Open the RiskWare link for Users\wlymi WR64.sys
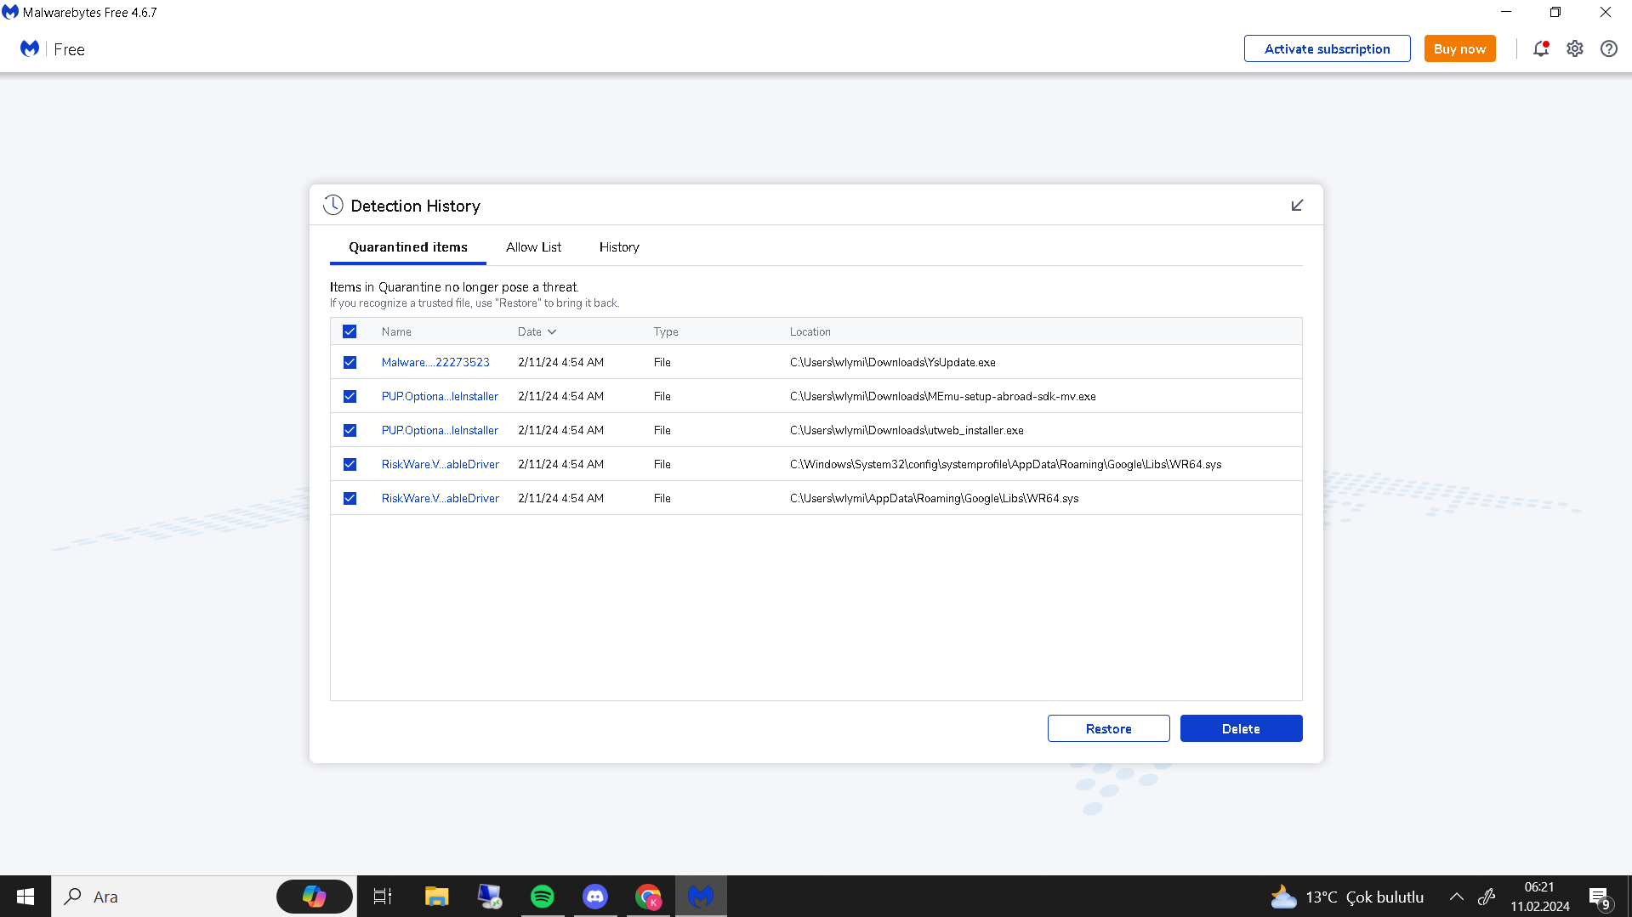This screenshot has width=1632, height=917. pyautogui.click(x=441, y=498)
